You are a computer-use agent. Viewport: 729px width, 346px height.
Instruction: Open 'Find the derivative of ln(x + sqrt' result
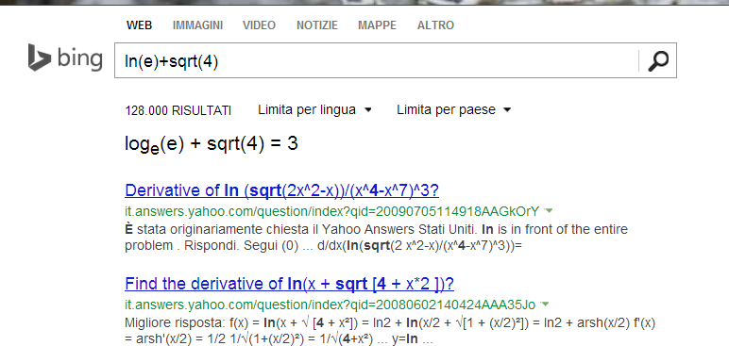click(x=289, y=284)
